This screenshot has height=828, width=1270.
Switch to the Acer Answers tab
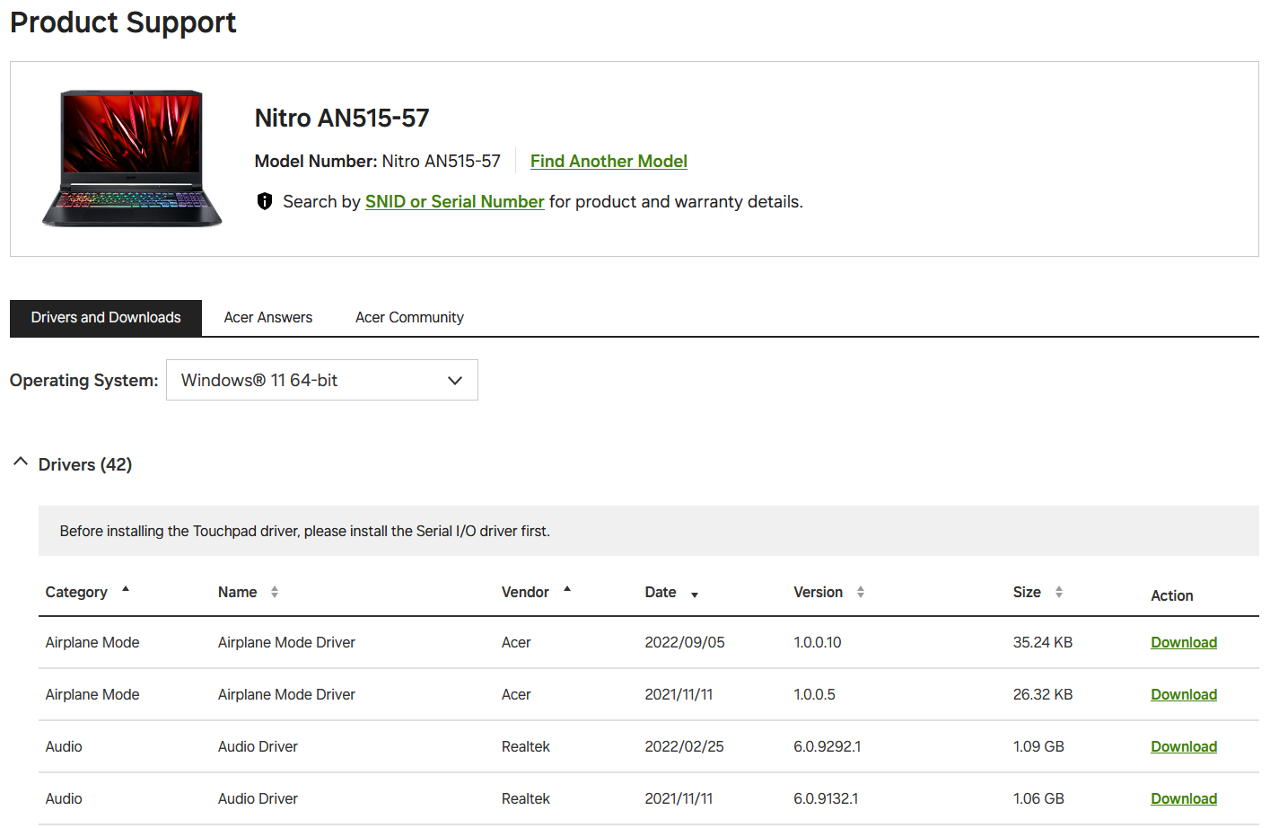tap(268, 318)
